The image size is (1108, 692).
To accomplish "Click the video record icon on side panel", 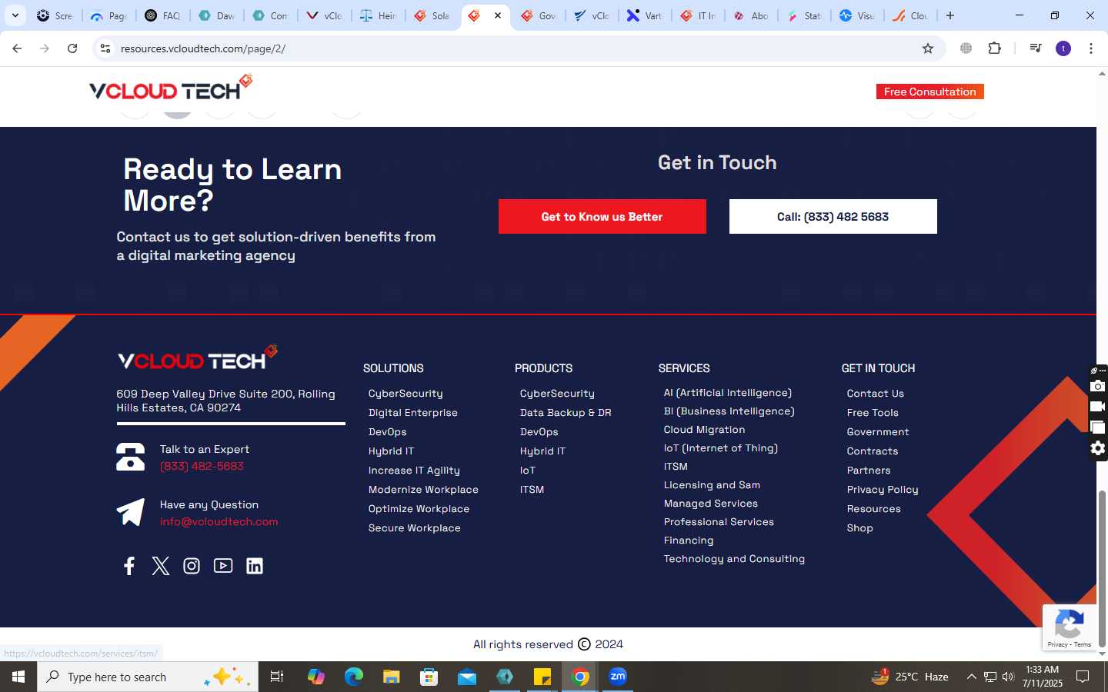I will (x=1098, y=407).
